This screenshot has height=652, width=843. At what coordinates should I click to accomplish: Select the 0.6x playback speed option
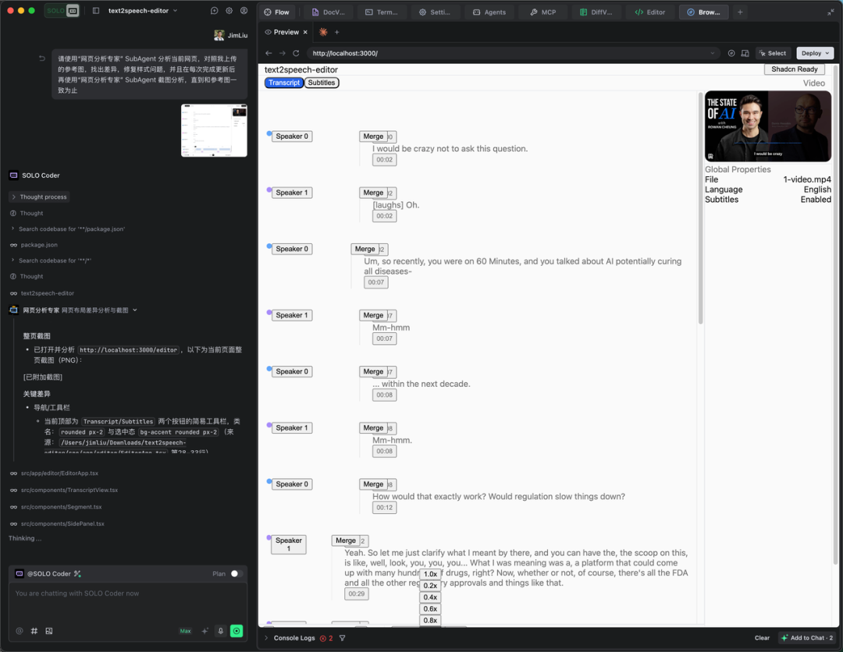click(x=430, y=609)
